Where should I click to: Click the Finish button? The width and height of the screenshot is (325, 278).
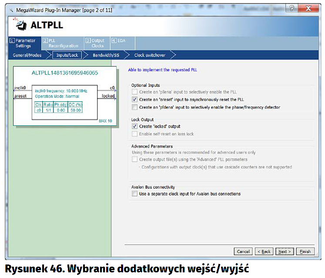coord(305,251)
